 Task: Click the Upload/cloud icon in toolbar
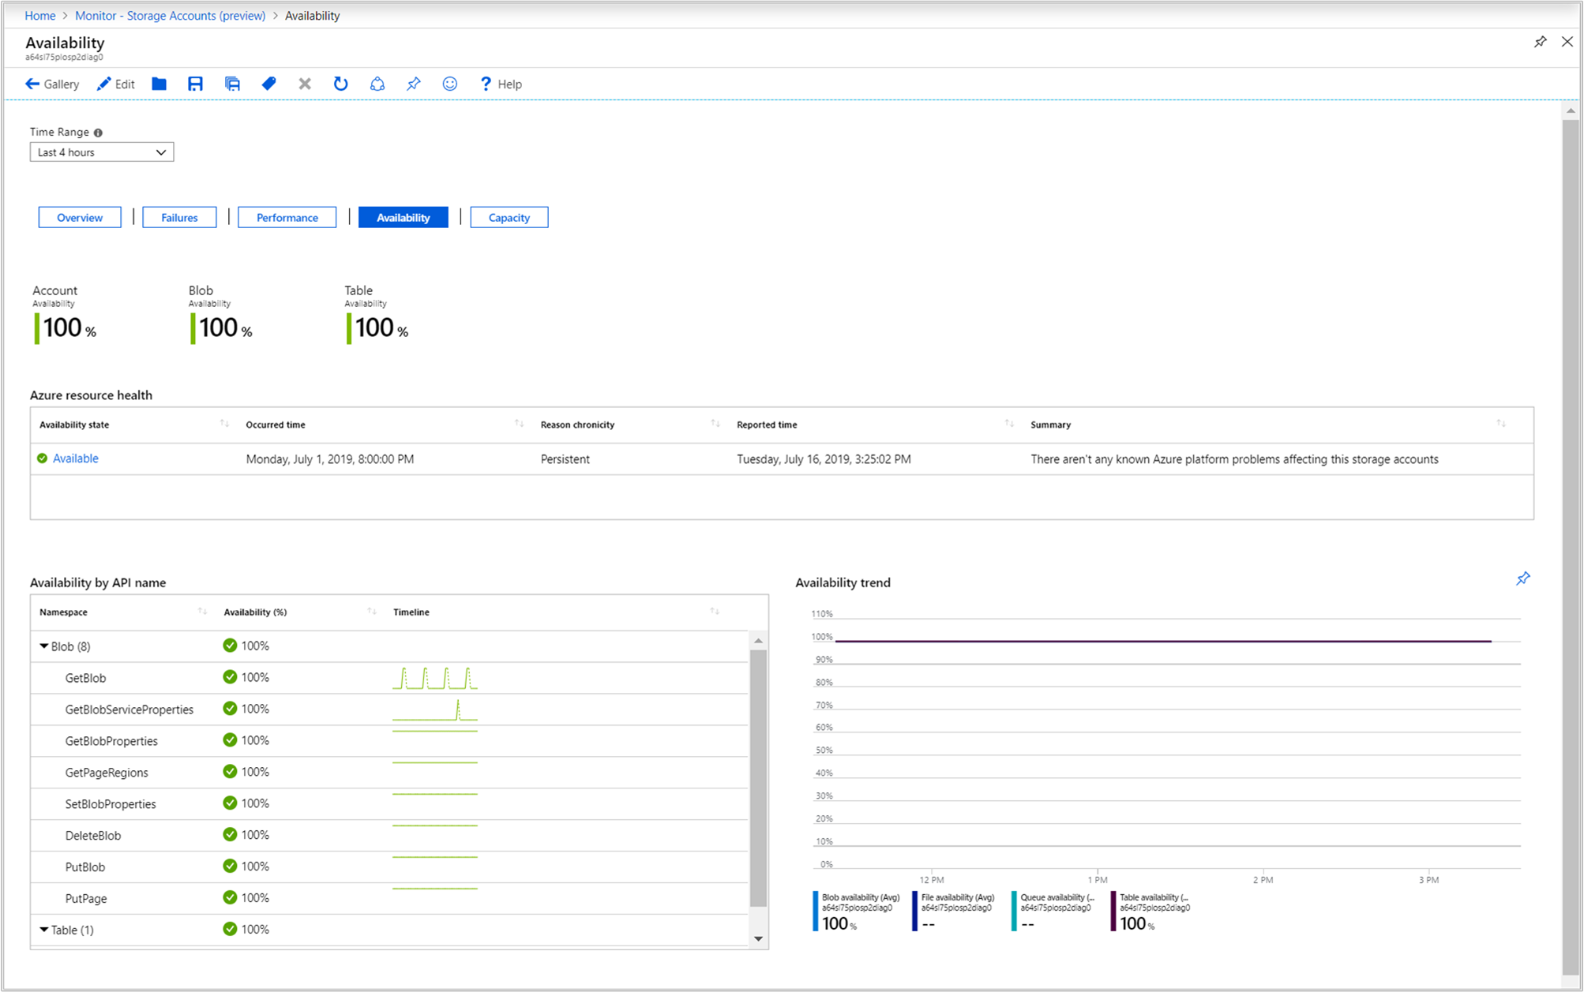[377, 84]
